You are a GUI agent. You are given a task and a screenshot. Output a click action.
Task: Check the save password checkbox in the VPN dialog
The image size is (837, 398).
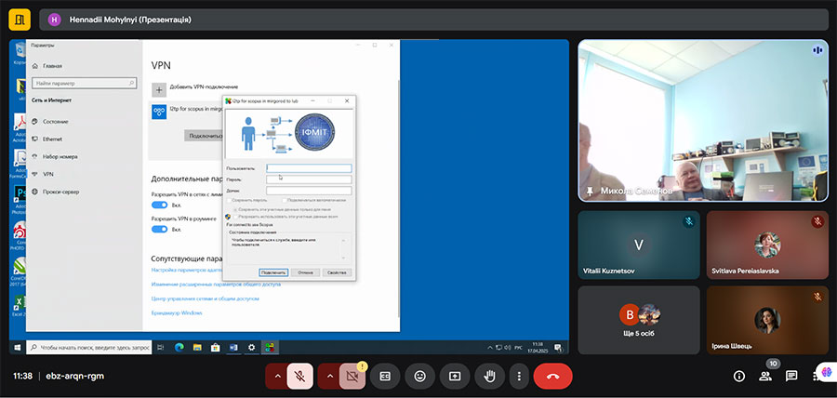(229, 200)
